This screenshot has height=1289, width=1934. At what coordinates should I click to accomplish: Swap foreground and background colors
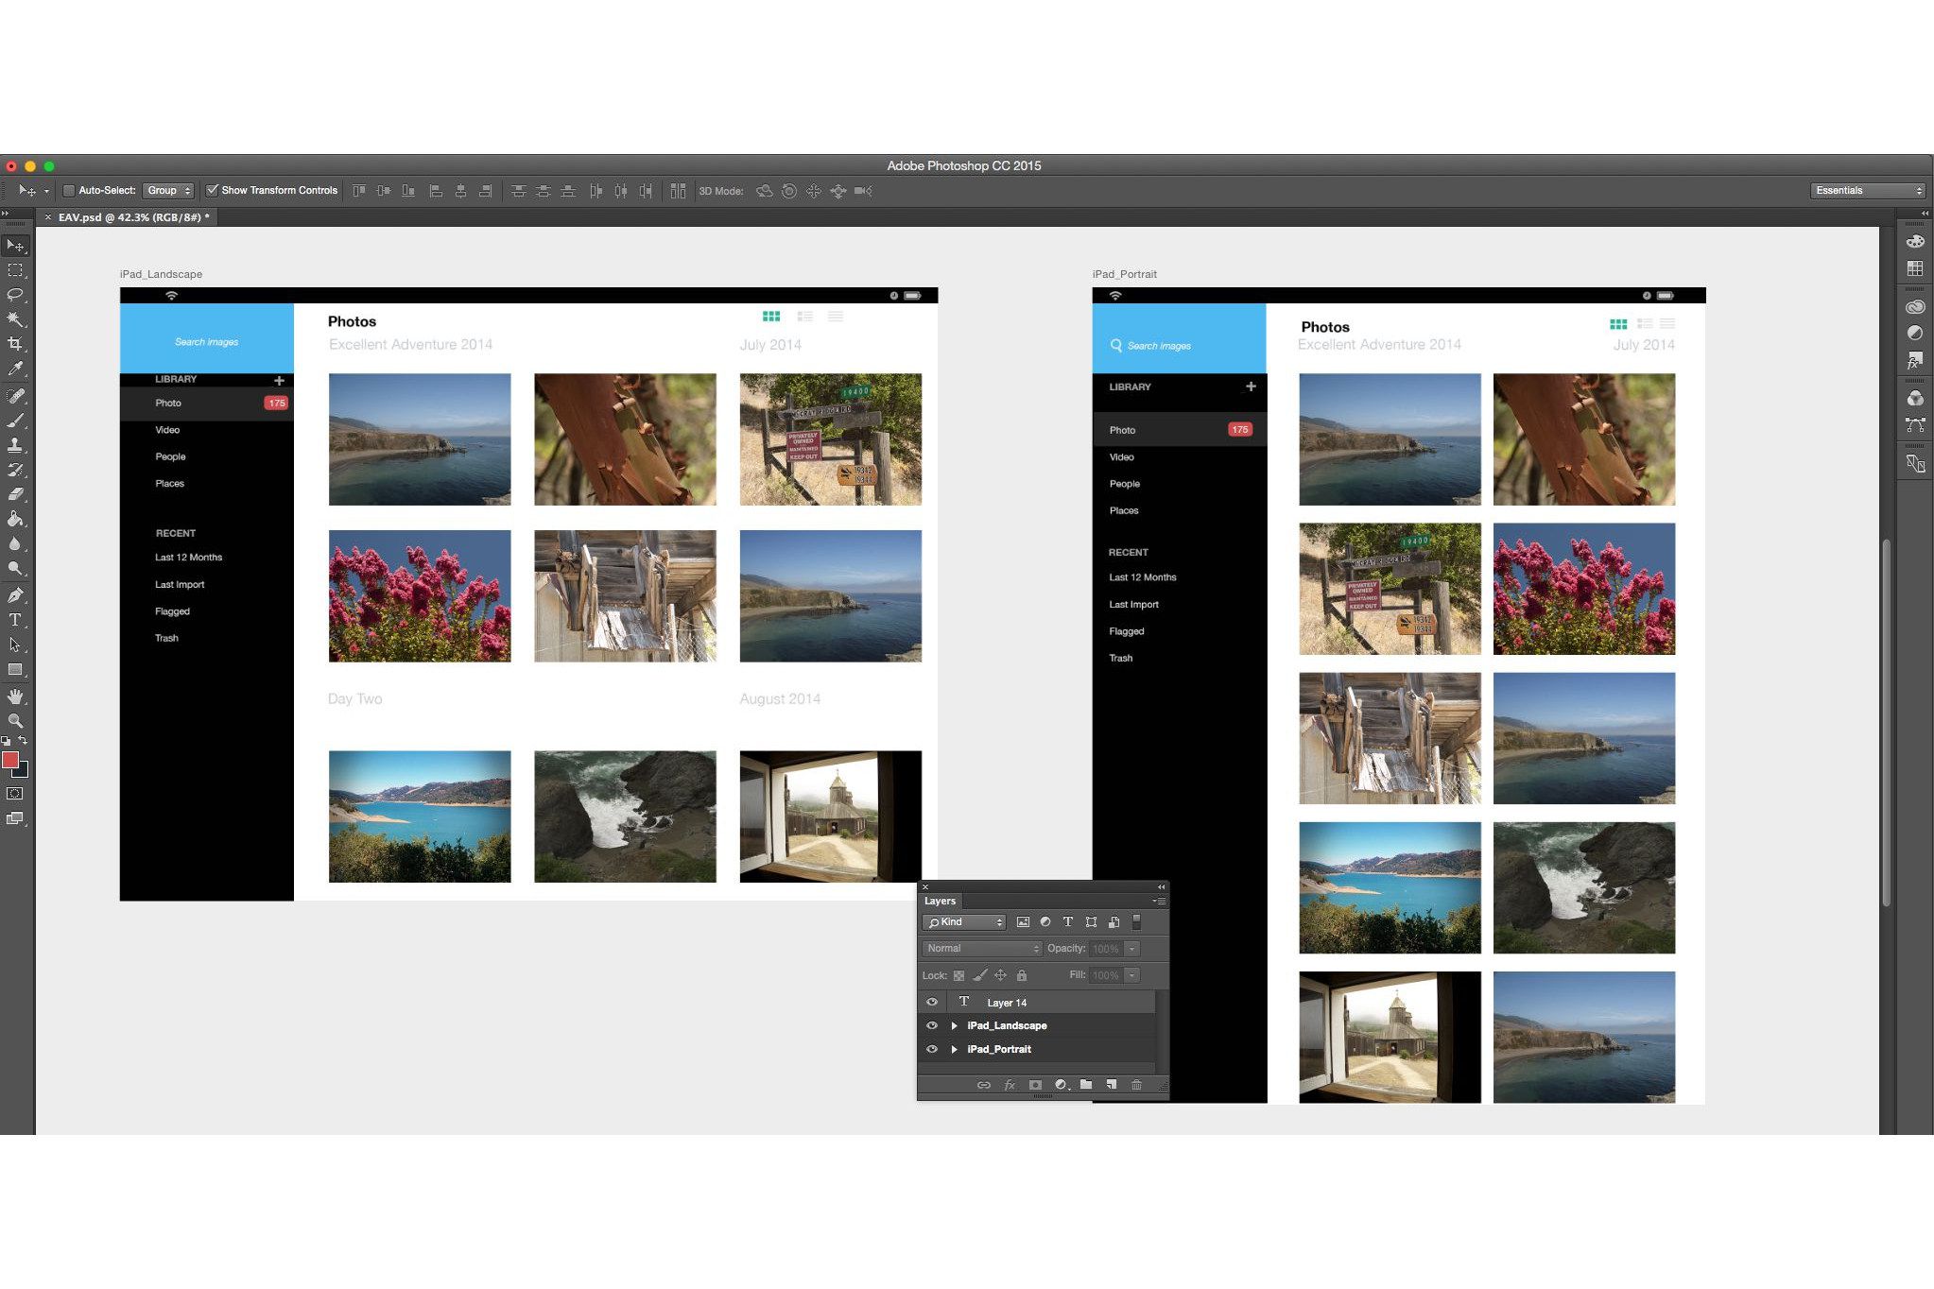(x=23, y=740)
